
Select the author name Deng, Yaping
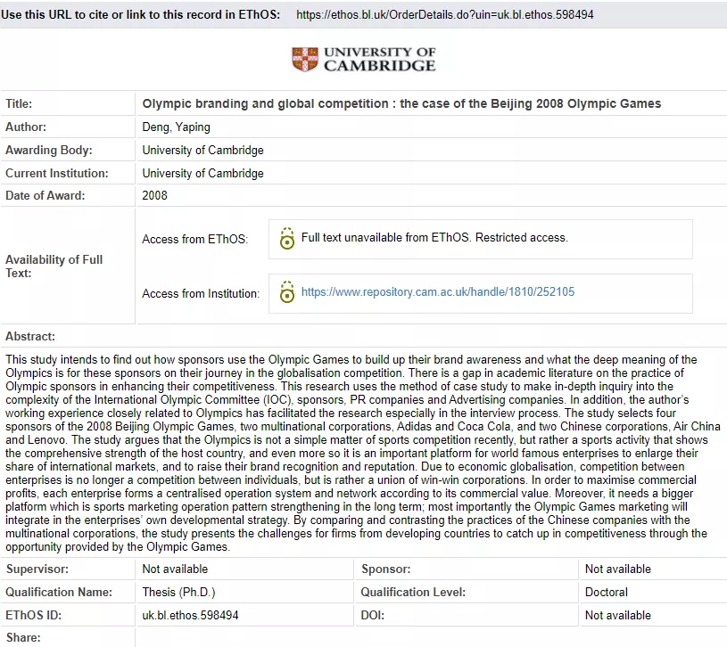pyautogui.click(x=177, y=127)
